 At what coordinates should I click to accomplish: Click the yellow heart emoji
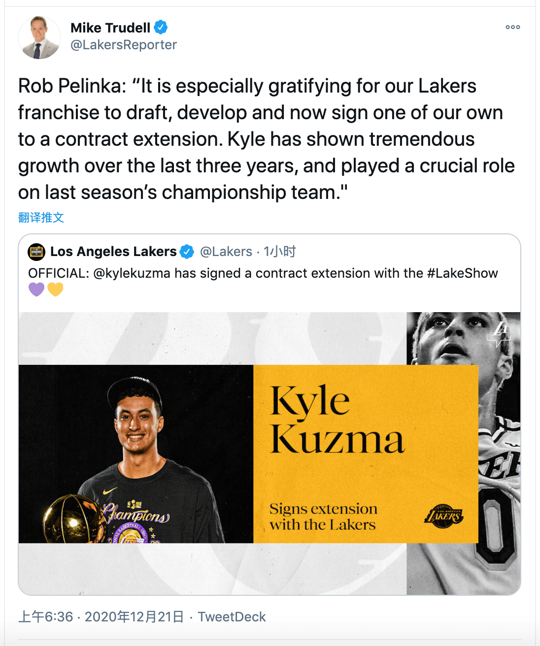55,289
